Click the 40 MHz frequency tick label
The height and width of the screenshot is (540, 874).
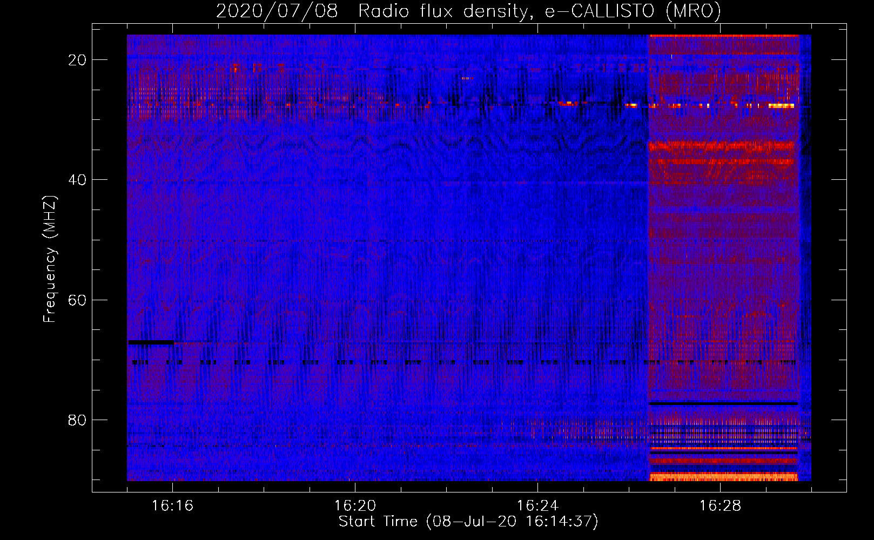(x=77, y=180)
